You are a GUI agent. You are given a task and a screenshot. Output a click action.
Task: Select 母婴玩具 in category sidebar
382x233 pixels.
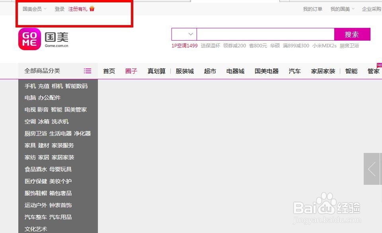click(60, 169)
